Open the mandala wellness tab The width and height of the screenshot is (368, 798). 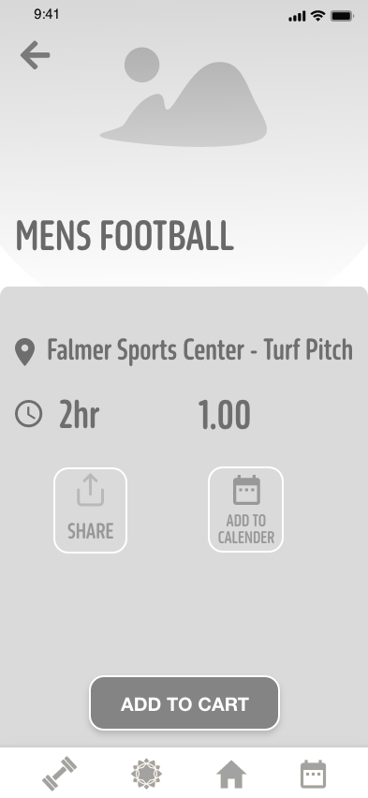pyautogui.click(x=146, y=774)
